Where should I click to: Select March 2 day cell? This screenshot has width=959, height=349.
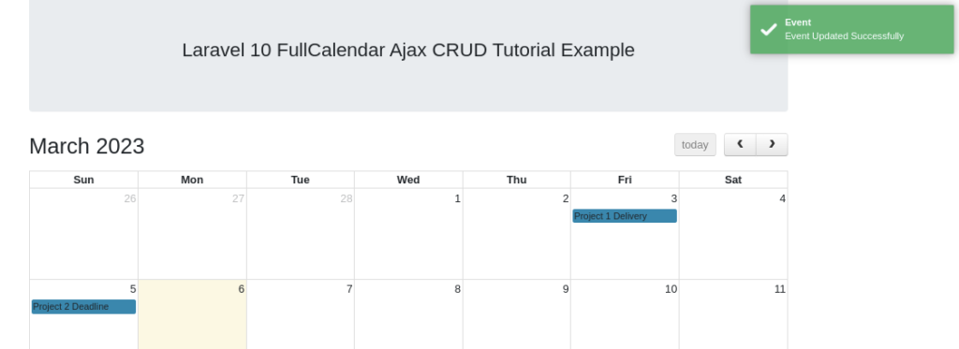pos(517,234)
